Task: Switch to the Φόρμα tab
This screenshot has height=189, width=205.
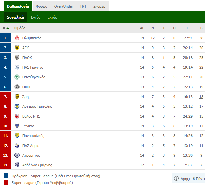Action: [41, 6]
